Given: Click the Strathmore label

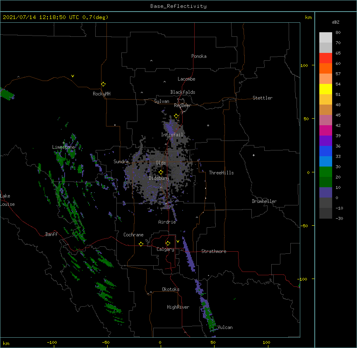Looking at the screenshot, I should (x=214, y=251).
